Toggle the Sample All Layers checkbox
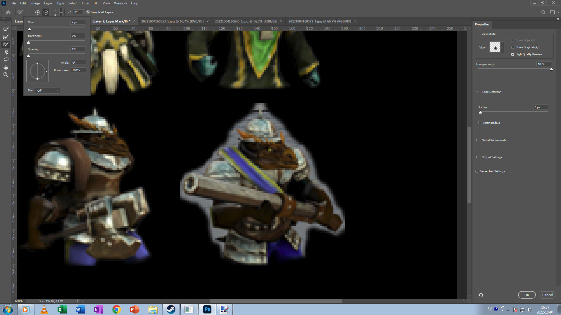The height and width of the screenshot is (315, 561). click(88, 12)
